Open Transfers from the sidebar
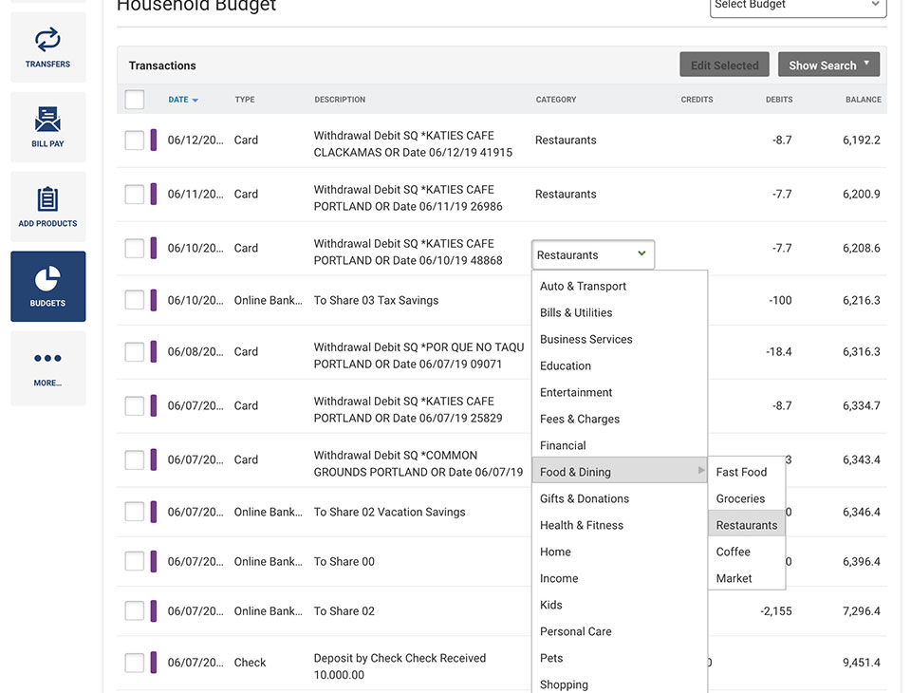 (47, 47)
